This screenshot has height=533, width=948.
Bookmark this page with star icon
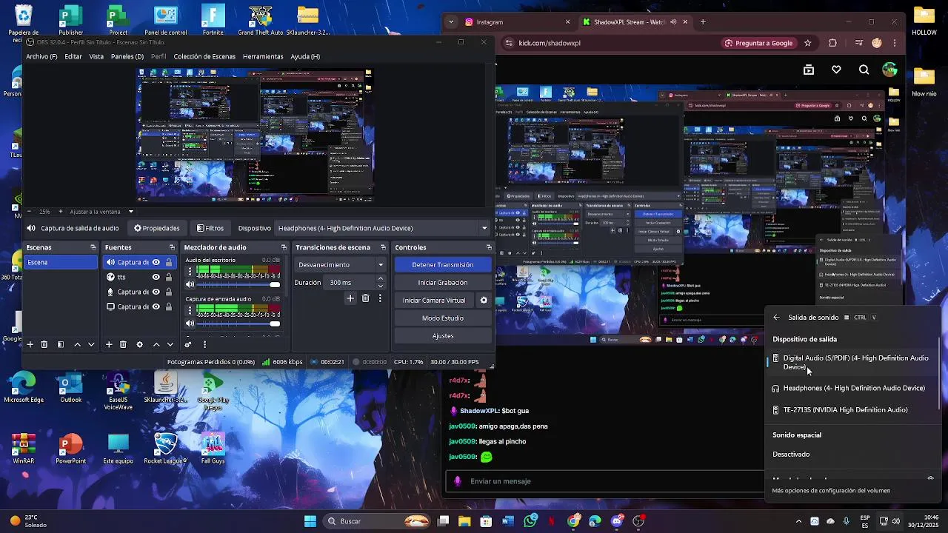[808, 43]
